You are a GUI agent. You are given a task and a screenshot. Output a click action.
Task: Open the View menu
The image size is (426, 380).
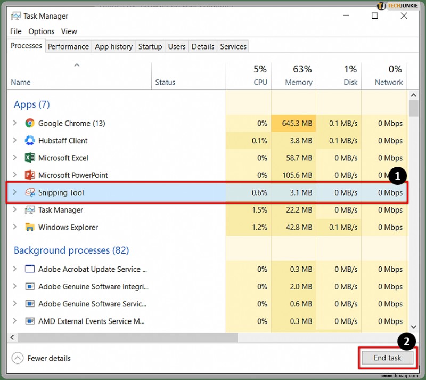(x=69, y=31)
